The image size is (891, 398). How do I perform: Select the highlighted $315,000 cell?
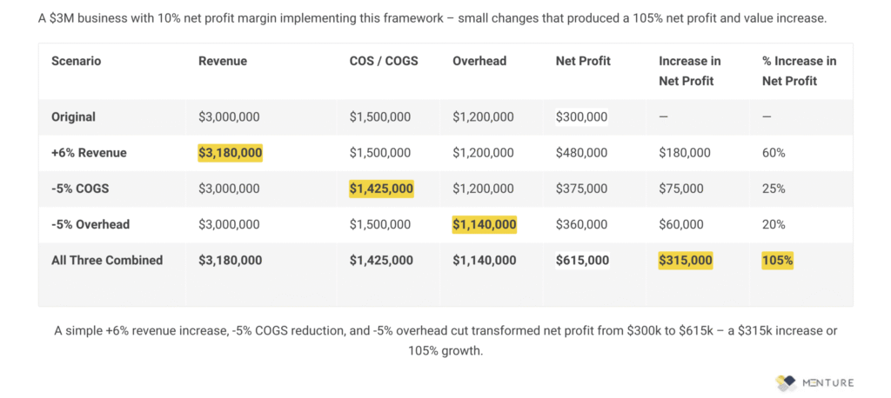(686, 260)
